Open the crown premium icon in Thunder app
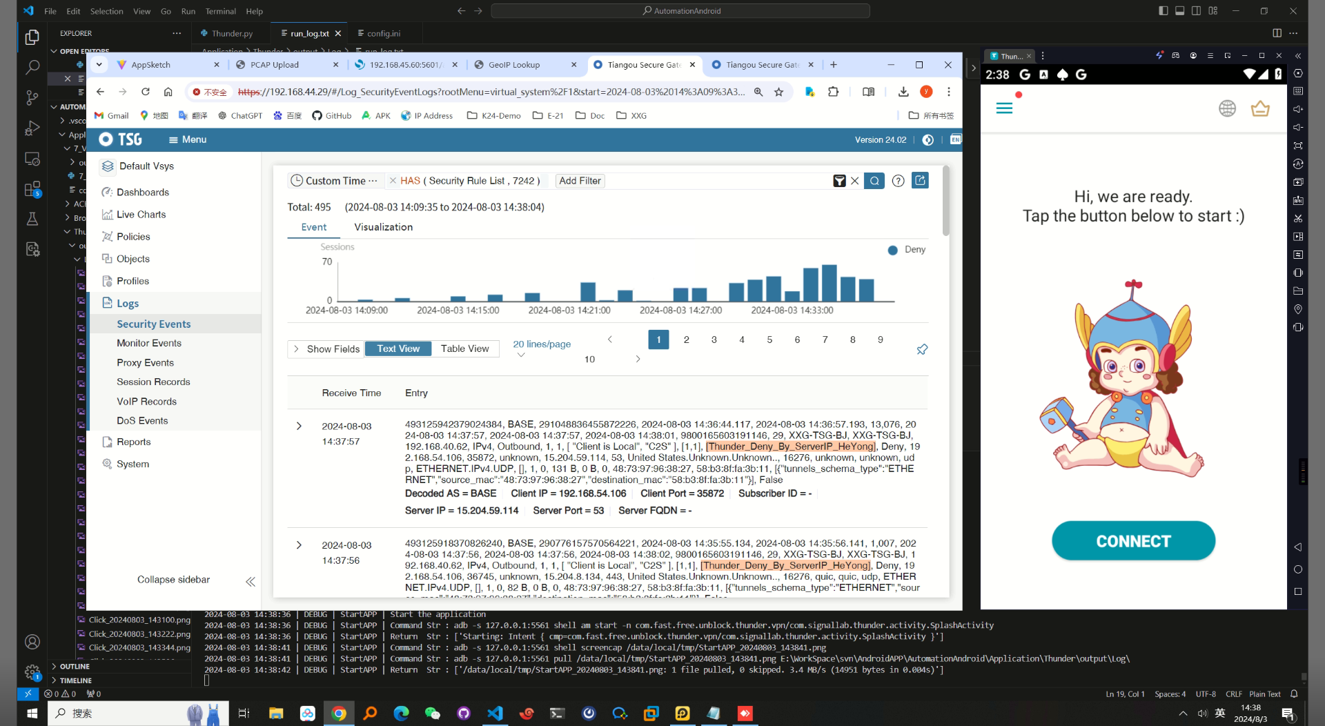The image size is (1325, 726). (1259, 108)
